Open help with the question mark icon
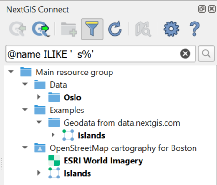 195,29
